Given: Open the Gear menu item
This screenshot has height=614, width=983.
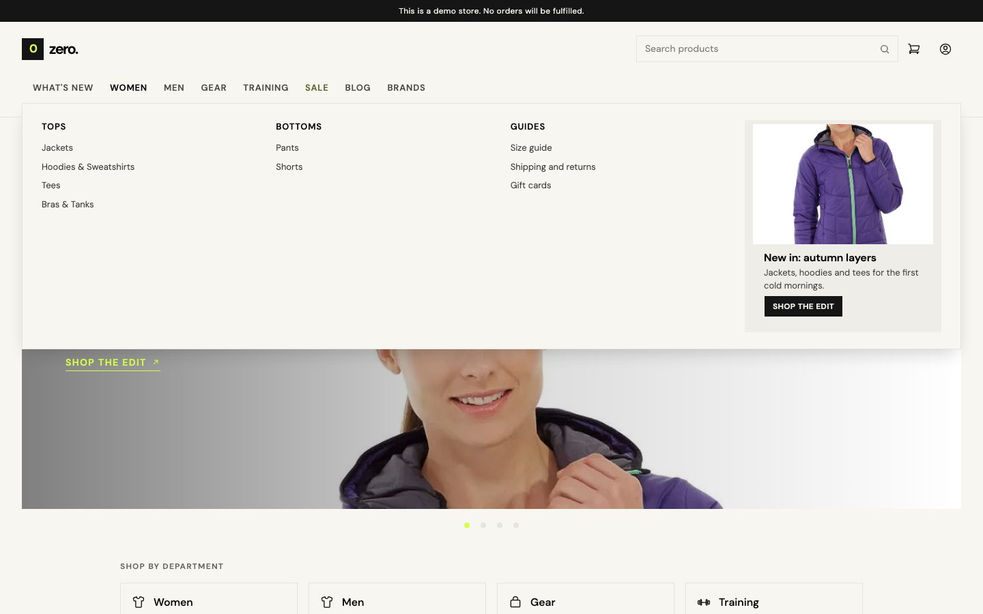Looking at the screenshot, I should pyautogui.click(x=214, y=87).
